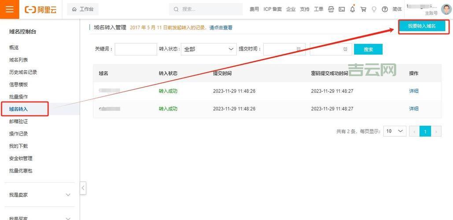Collapse the sidebar with the arrow handle

point(83,188)
